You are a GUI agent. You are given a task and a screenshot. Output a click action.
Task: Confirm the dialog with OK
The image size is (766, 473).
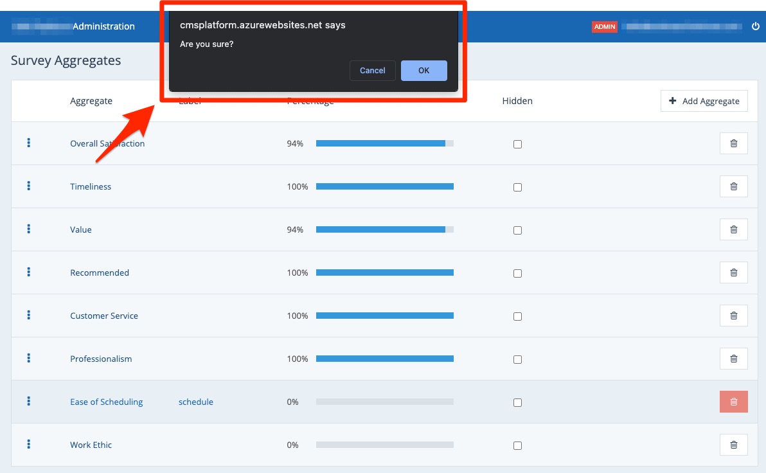[x=423, y=71]
